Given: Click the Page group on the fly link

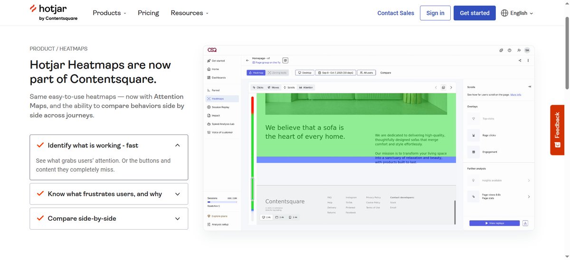Looking at the screenshot, I should click(x=266, y=63).
